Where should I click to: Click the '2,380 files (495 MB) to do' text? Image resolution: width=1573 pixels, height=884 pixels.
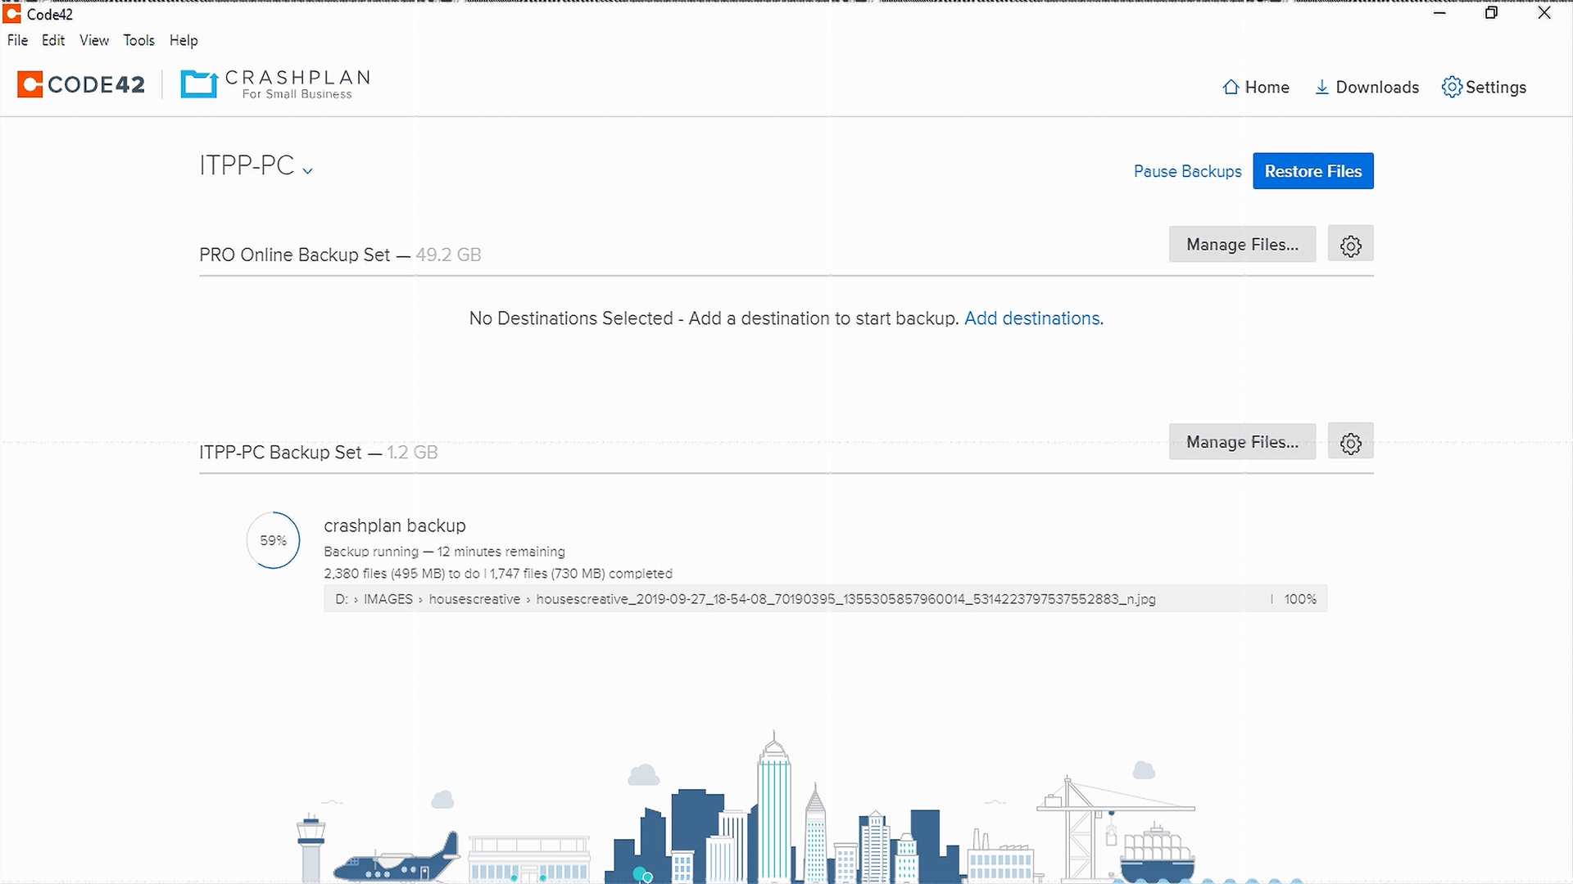401,574
